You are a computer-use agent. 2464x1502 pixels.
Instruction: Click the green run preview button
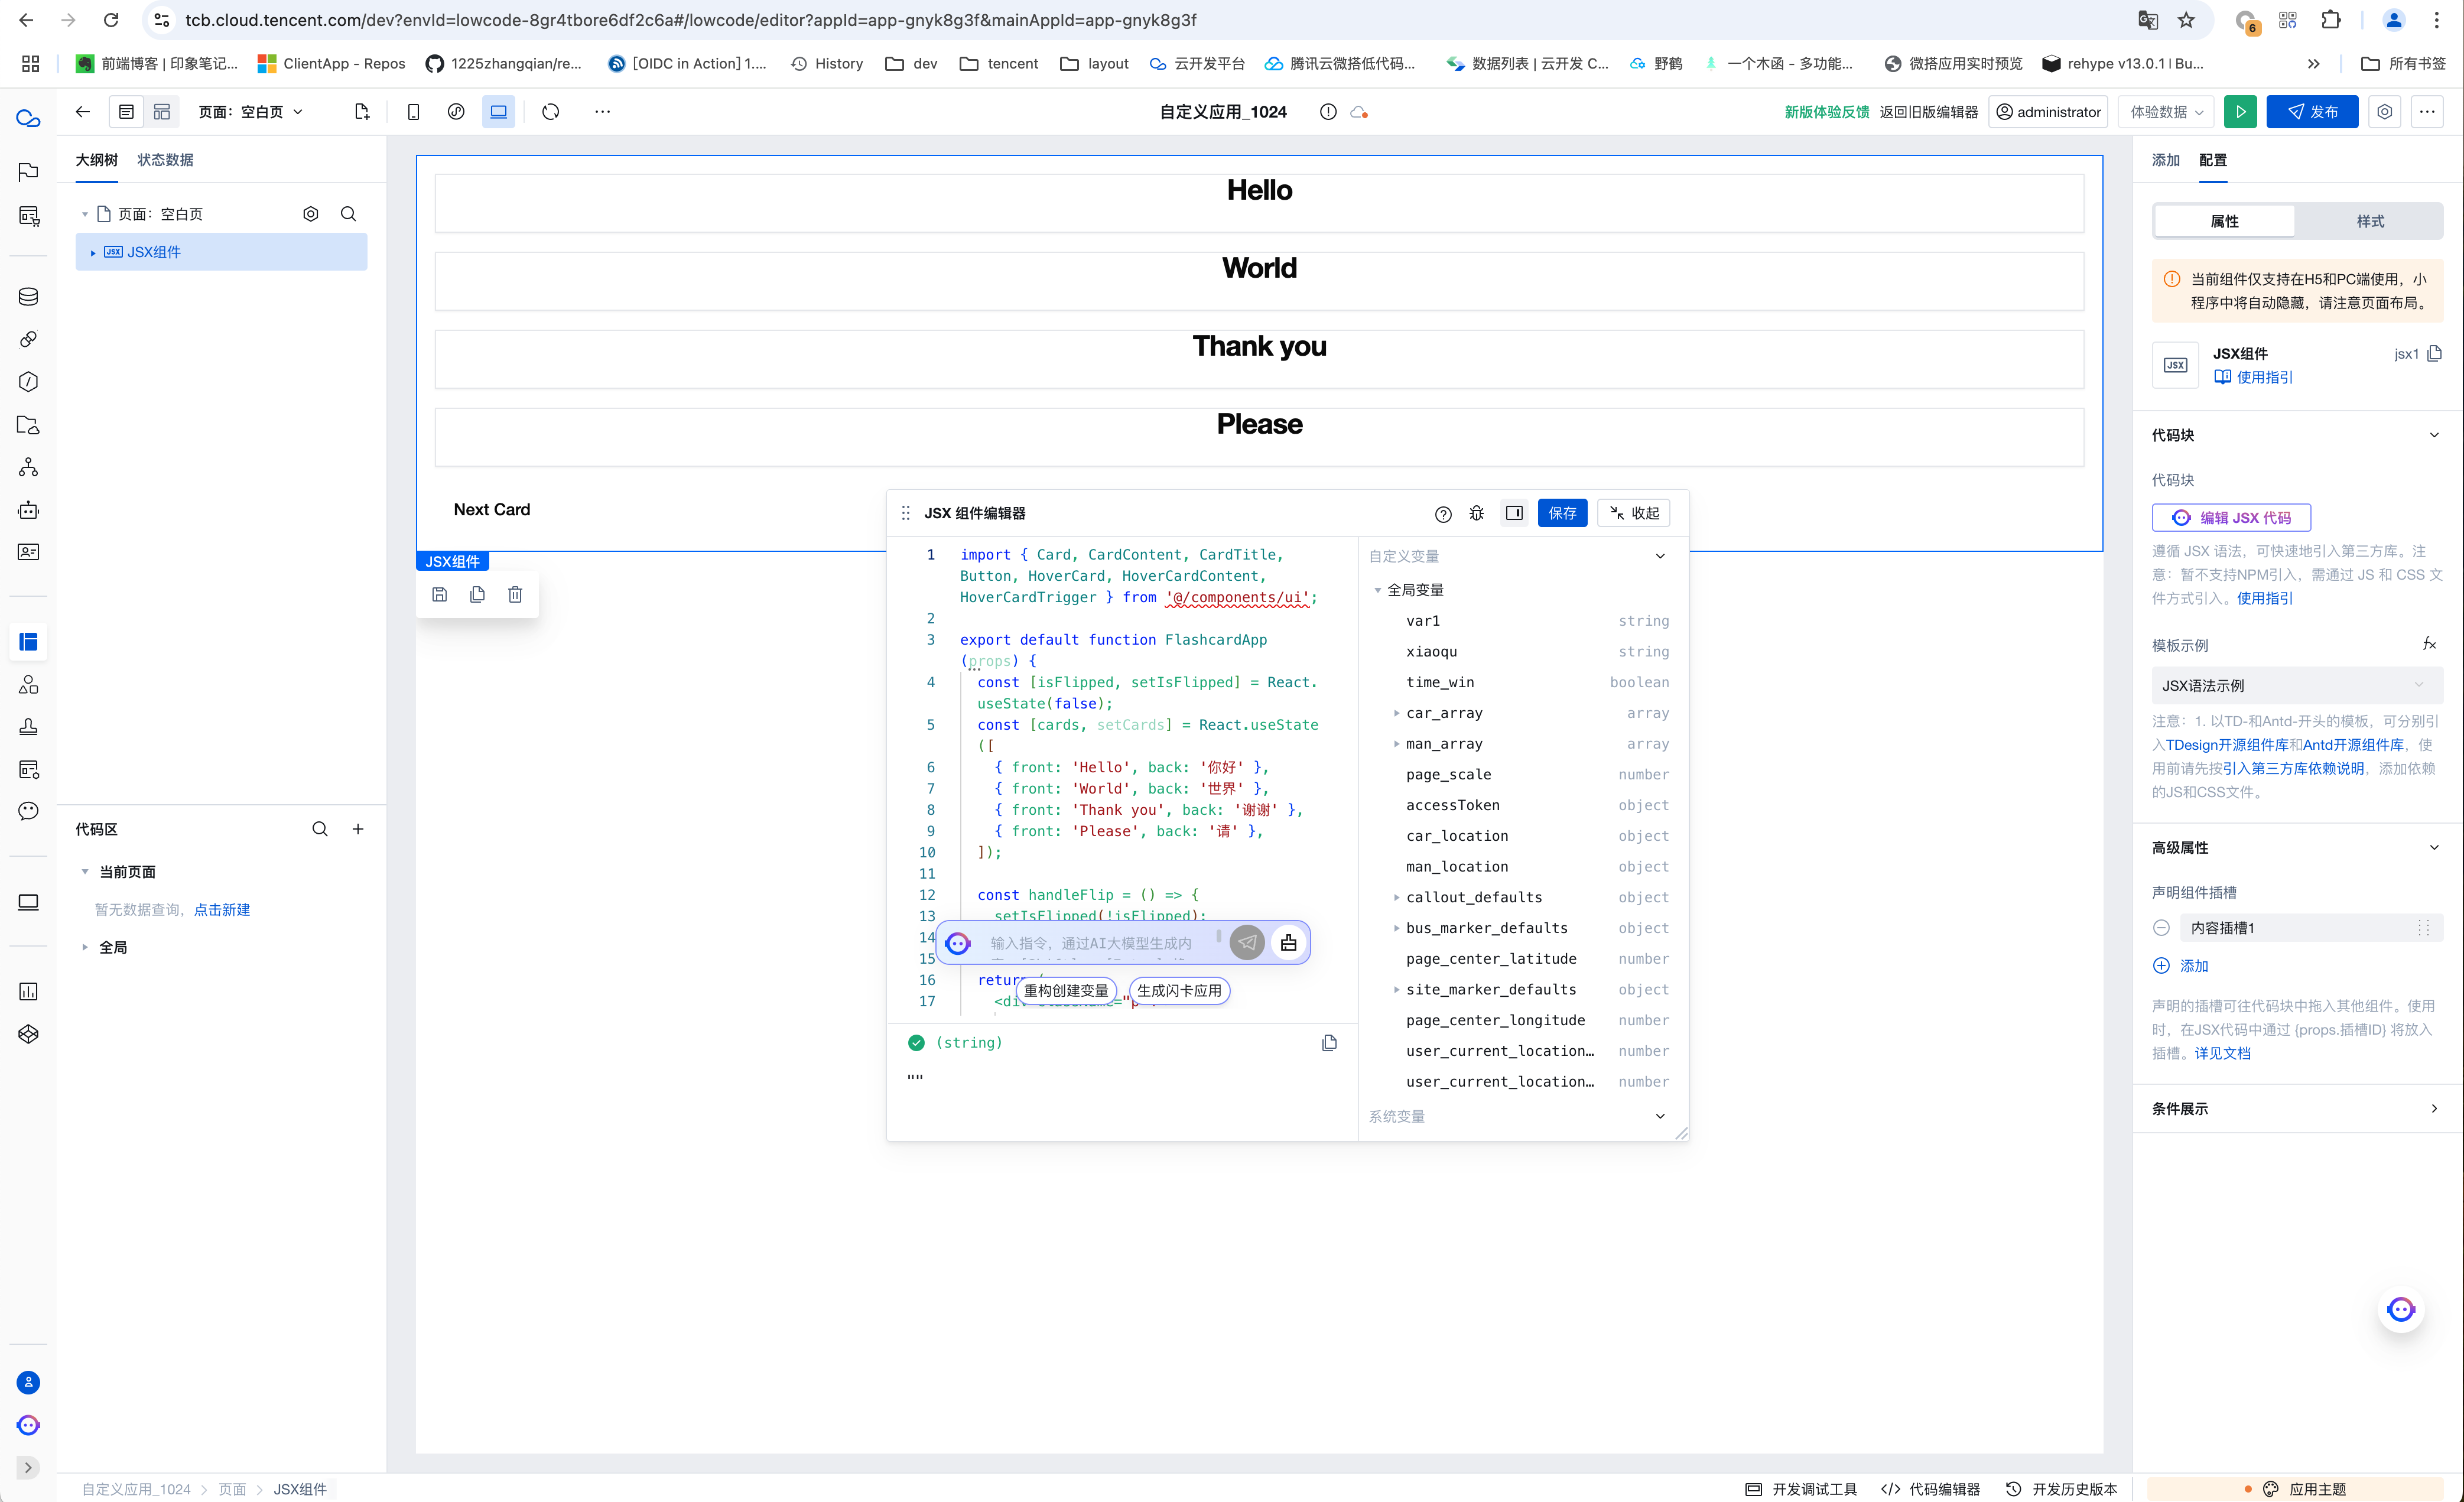(2240, 112)
